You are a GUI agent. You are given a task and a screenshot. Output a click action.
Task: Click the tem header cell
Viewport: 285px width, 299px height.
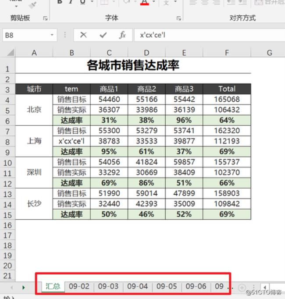click(x=71, y=89)
